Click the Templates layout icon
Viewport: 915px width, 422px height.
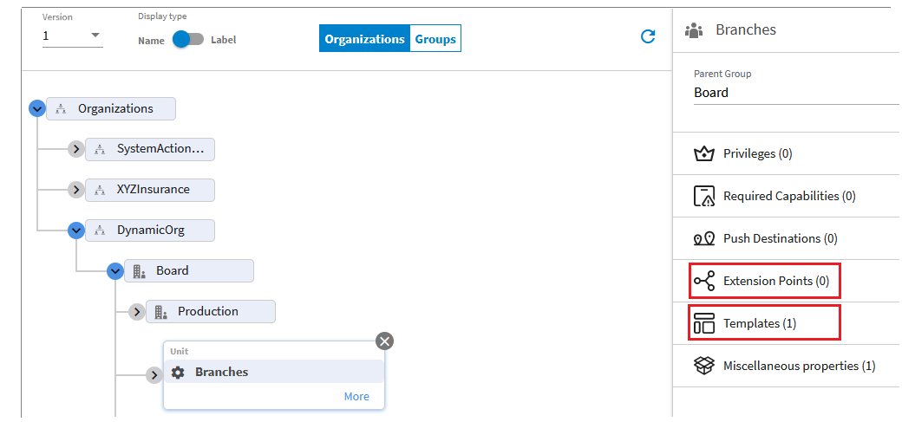coord(703,323)
